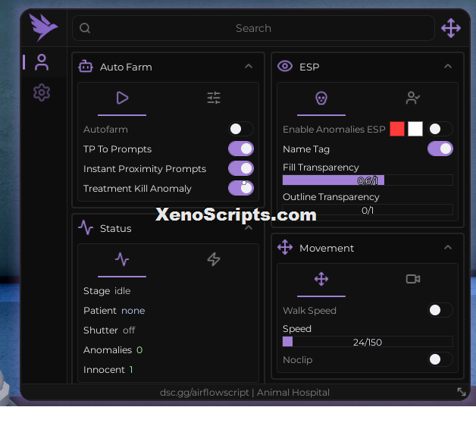The height and width of the screenshot is (429, 476).
Task: Click the ESP eye icon
Action: (x=285, y=66)
